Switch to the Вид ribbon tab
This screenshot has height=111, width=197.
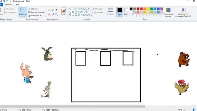(x=18, y=5)
